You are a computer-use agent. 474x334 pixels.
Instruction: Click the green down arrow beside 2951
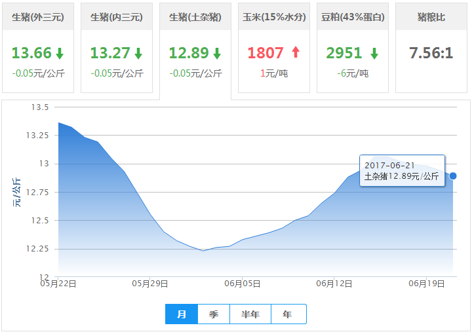(x=374, y=54)
